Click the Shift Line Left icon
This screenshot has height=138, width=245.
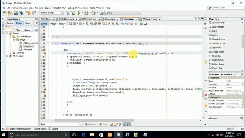(122, 24)
